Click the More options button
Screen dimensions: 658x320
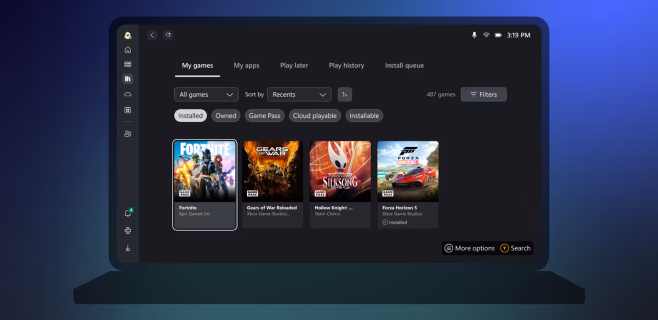(469, 248)
